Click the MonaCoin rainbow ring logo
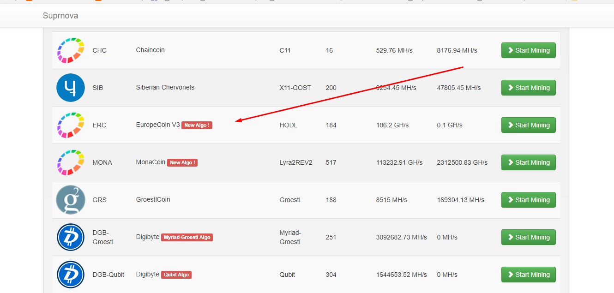Screen dimensions: 614x293 (x=71, y=162)
